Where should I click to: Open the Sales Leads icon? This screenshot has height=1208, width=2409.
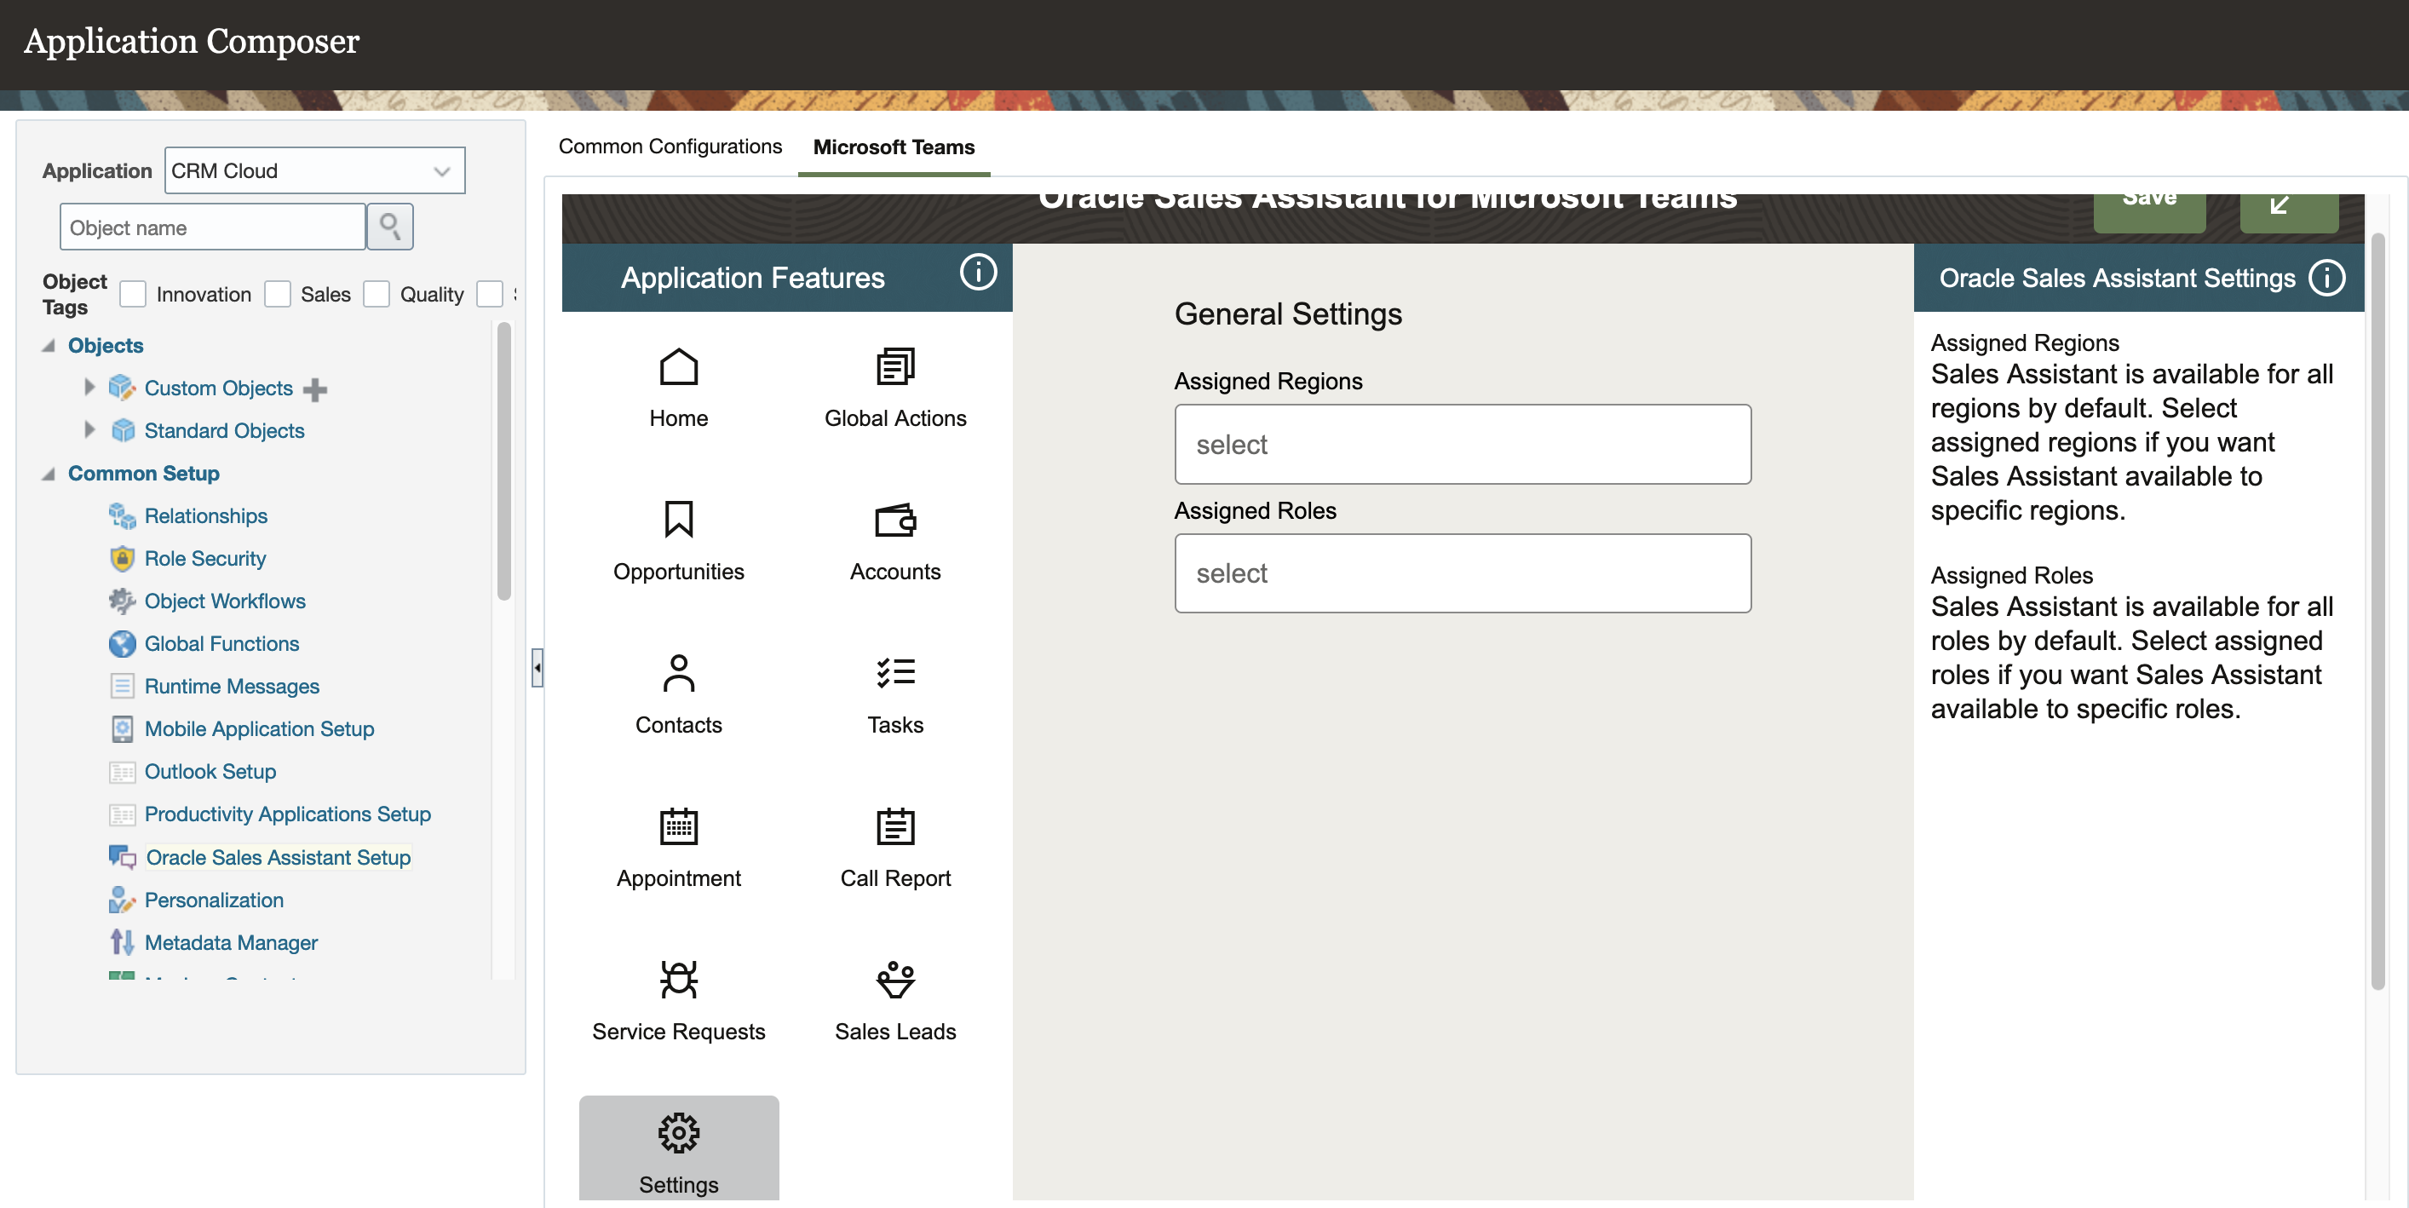coord(895,979)
